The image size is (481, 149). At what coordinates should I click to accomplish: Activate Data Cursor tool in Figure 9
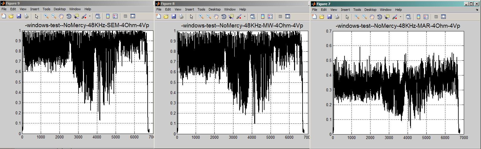(76, 16)
